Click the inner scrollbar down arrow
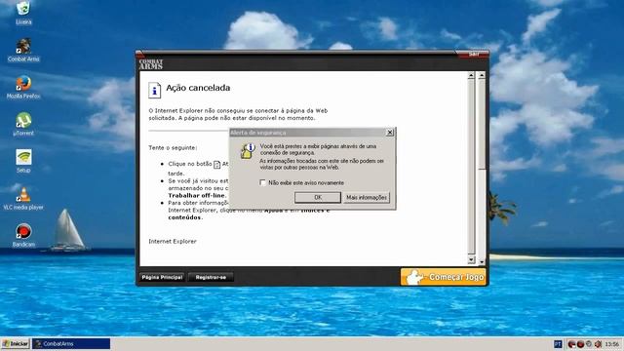This screenshot has height=351, width=624. pyautogui.click(x=471, y=260)
